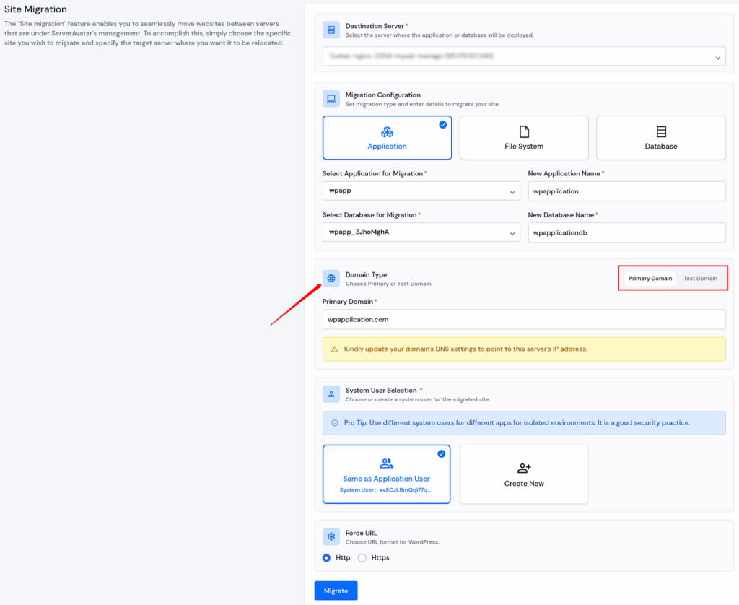Click the Domain Type globe icon
This screenshot has height=605, width=739.
(331, 278)
